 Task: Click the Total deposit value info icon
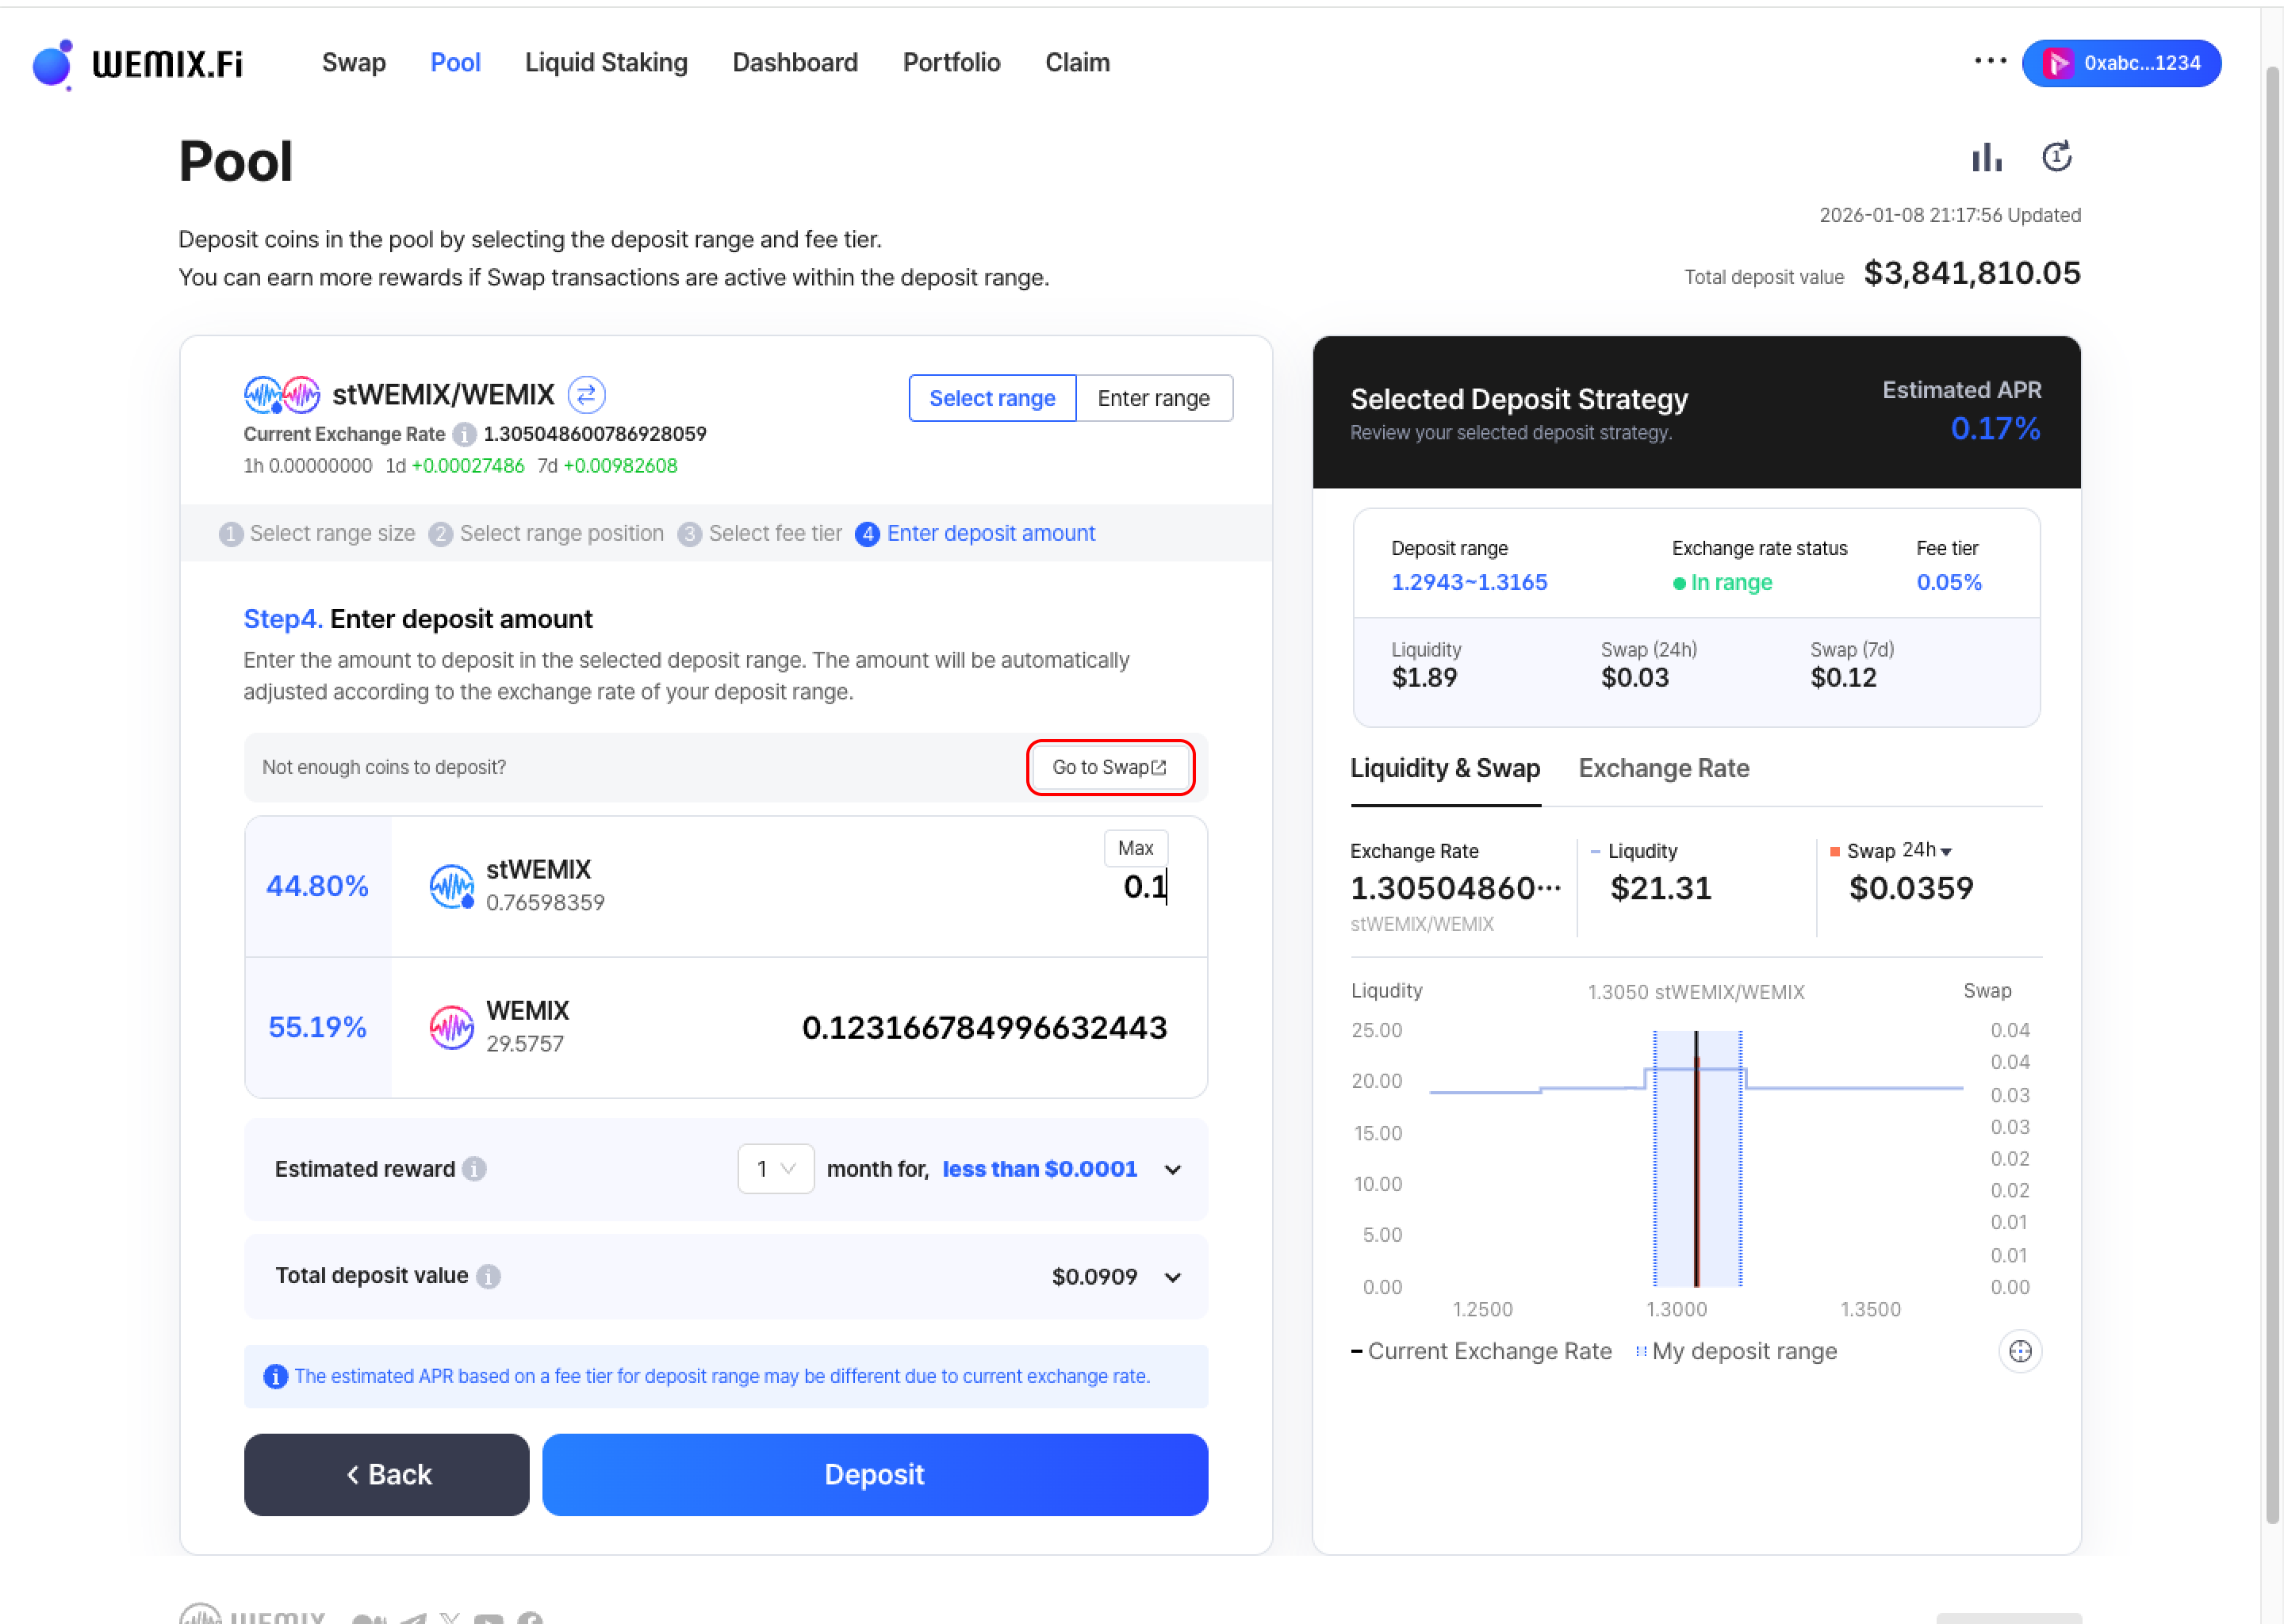488,1276
